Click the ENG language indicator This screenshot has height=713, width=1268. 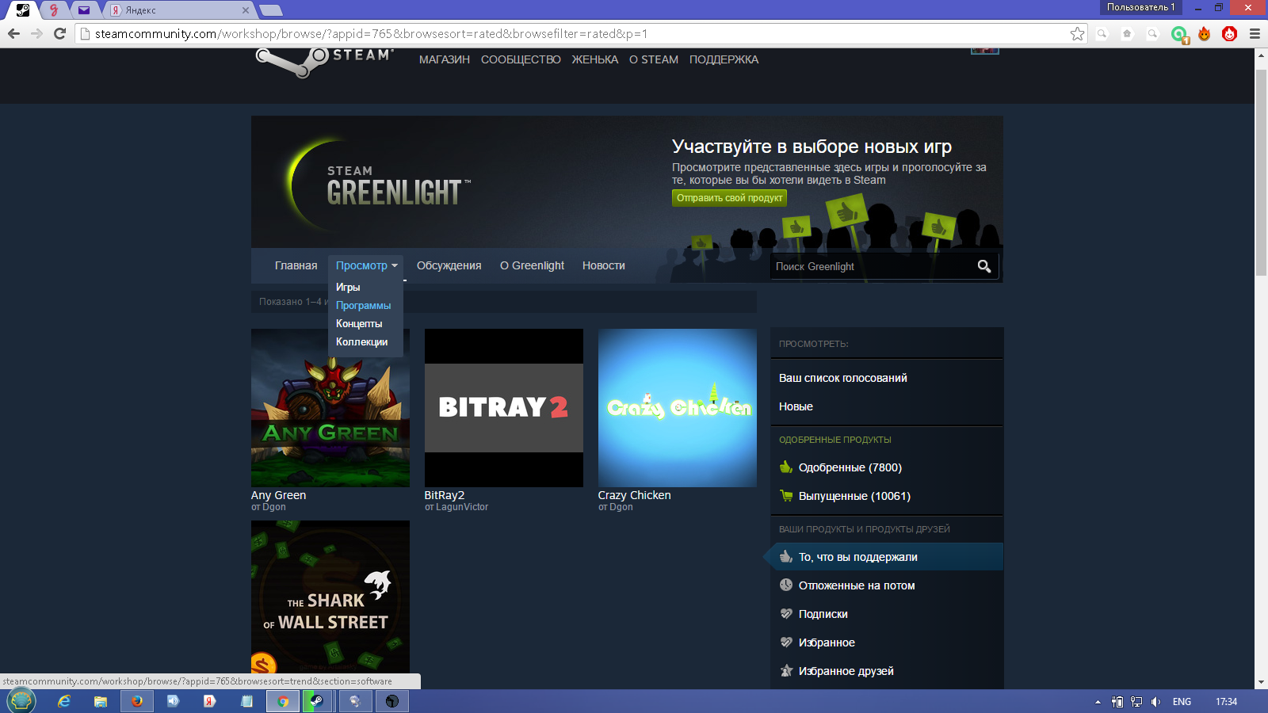(1182, 702)
